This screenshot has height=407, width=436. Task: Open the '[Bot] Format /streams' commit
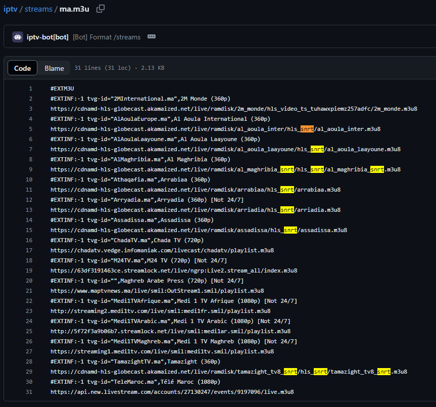coord(107,37)
